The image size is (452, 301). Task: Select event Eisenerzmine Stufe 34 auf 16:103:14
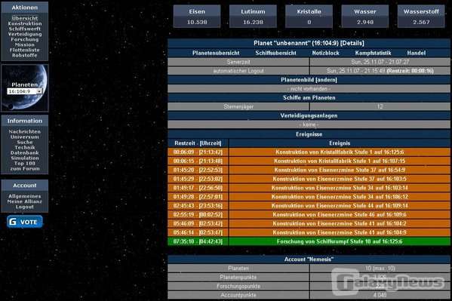340,188
